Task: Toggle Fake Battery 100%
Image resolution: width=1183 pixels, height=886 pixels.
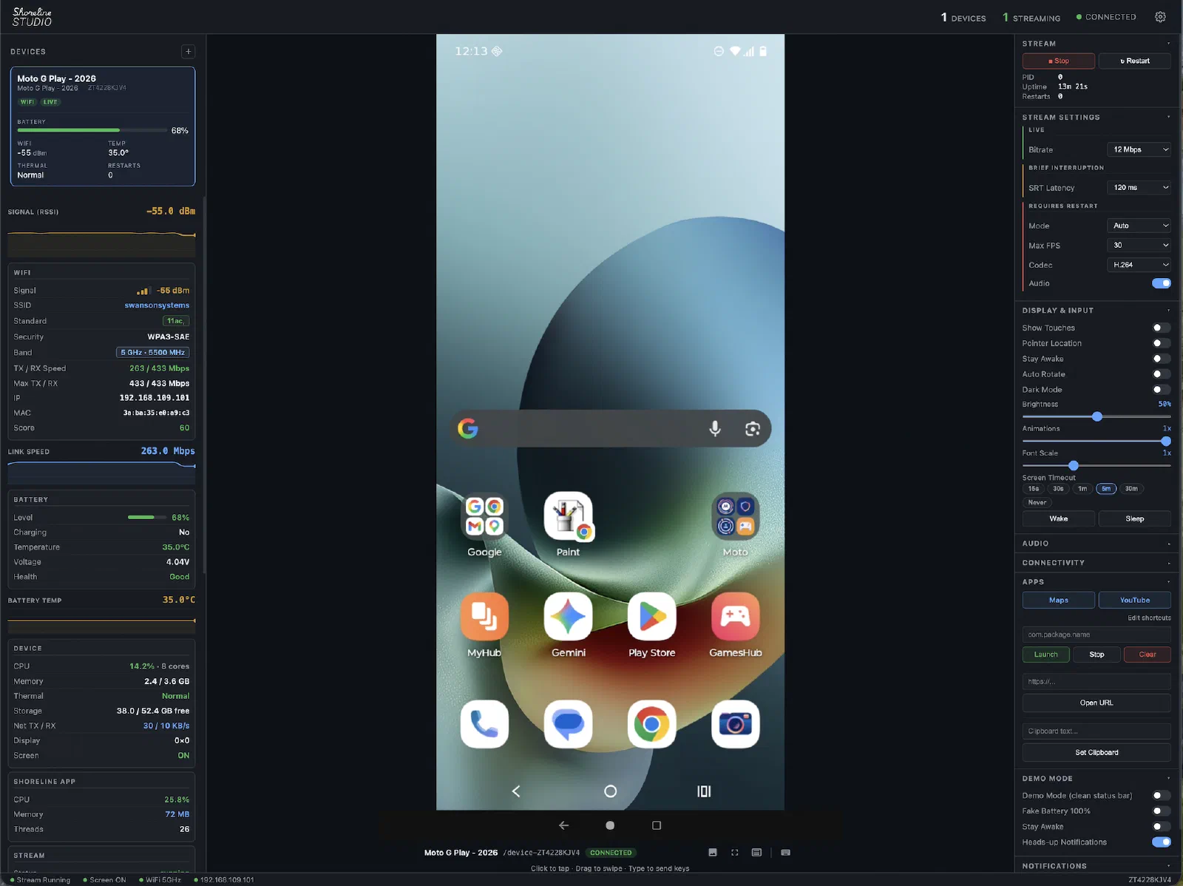Action: click(x=1161, y=811)
